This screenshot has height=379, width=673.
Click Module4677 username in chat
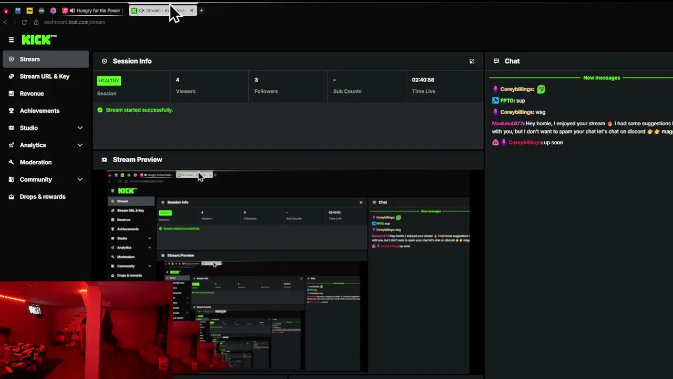(508, 124)
